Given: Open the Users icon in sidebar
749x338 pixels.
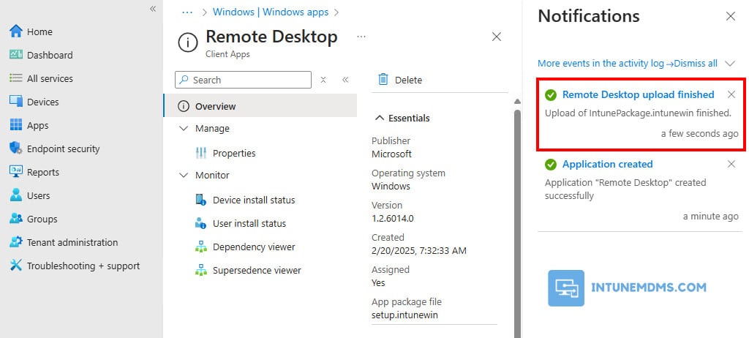Looking at the screenshot, I should pos(16,195).
